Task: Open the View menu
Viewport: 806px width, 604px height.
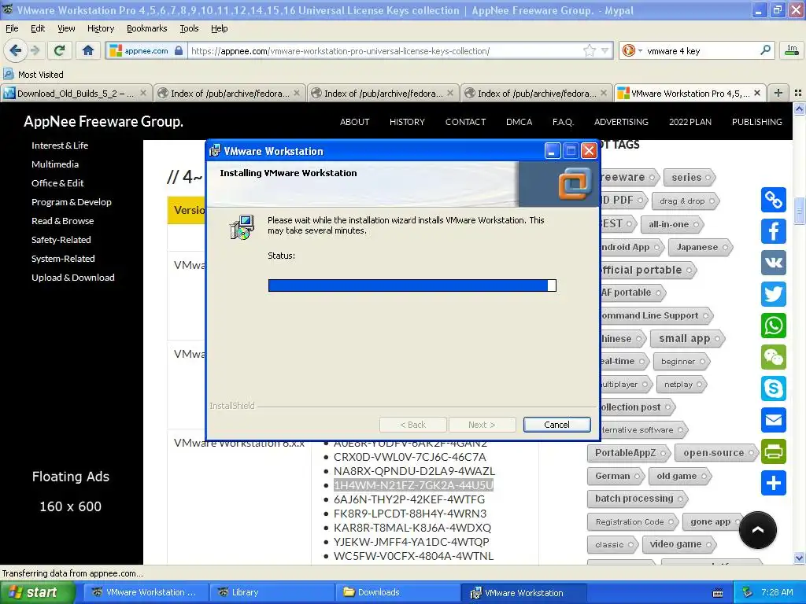Action: tap(66, 28)
